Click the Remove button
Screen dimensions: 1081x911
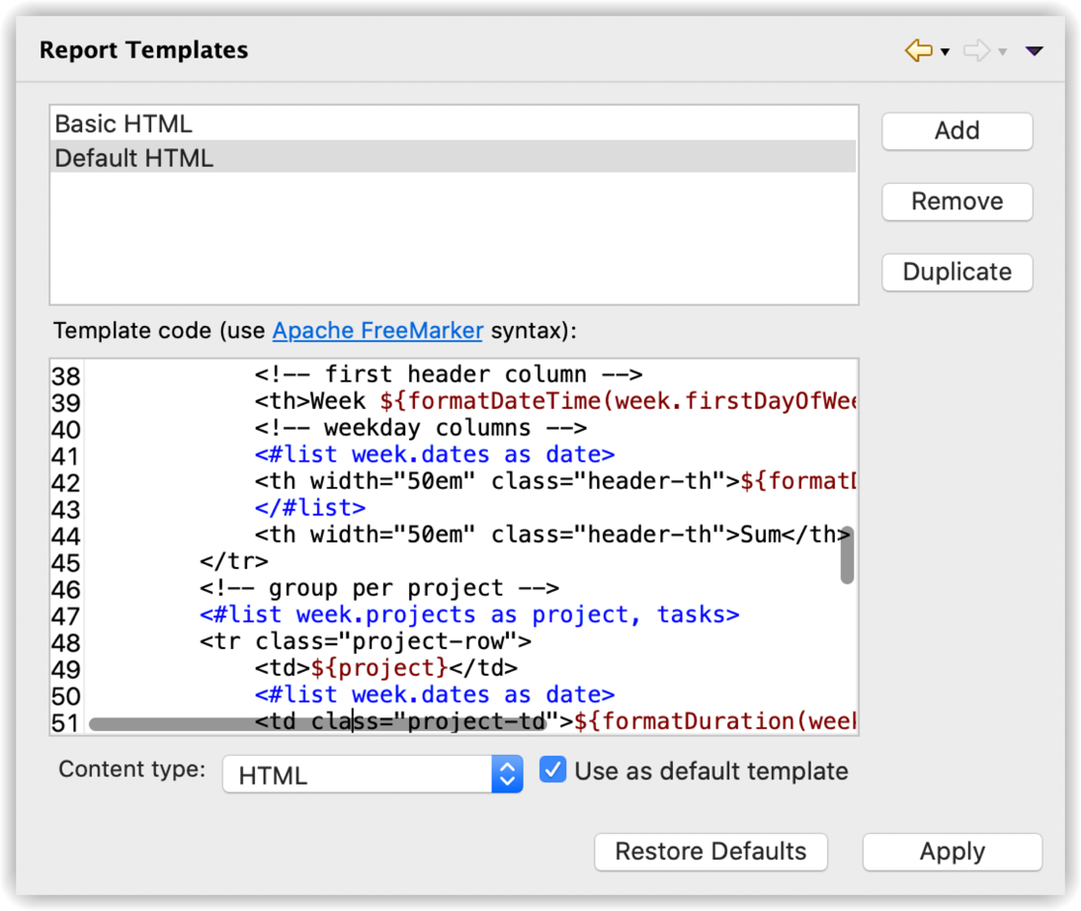956,202
